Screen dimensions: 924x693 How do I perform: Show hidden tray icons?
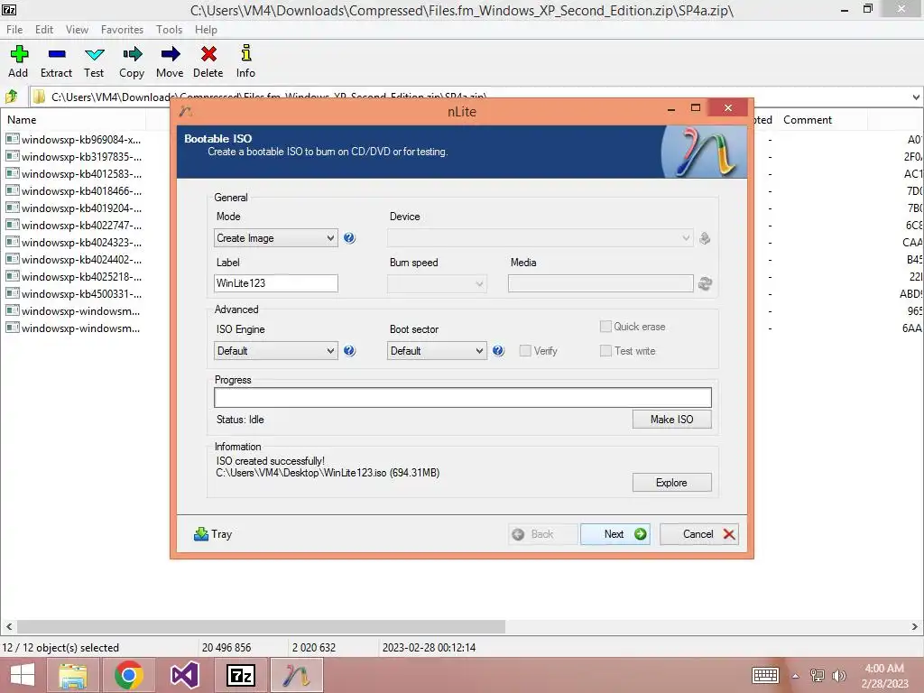pos(796,676)
